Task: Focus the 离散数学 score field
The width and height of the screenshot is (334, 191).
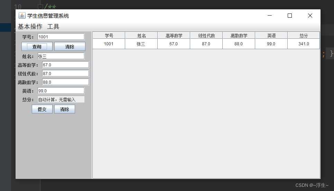Action: pyautogui.click(x=66, y=82)
